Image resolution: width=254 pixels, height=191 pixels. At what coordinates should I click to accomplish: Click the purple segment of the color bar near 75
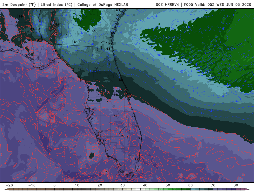[224, 189]
